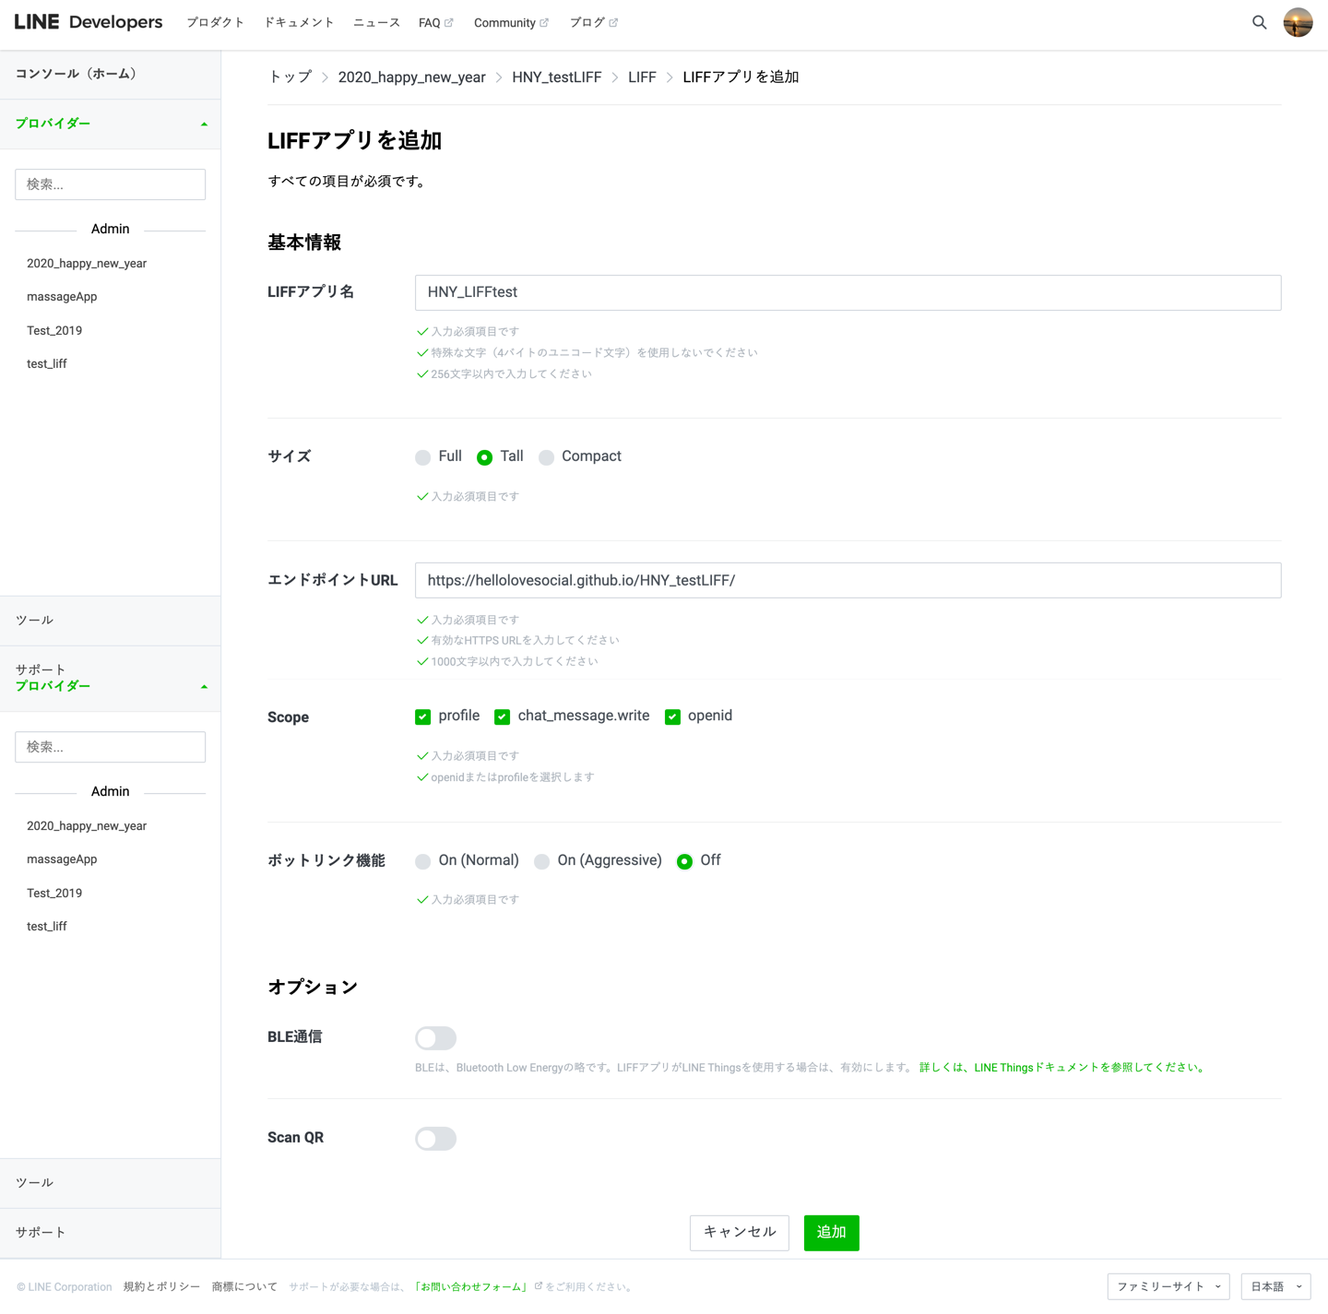
Task: Turn on the Scan QR switch
Action: (435, 1139)
